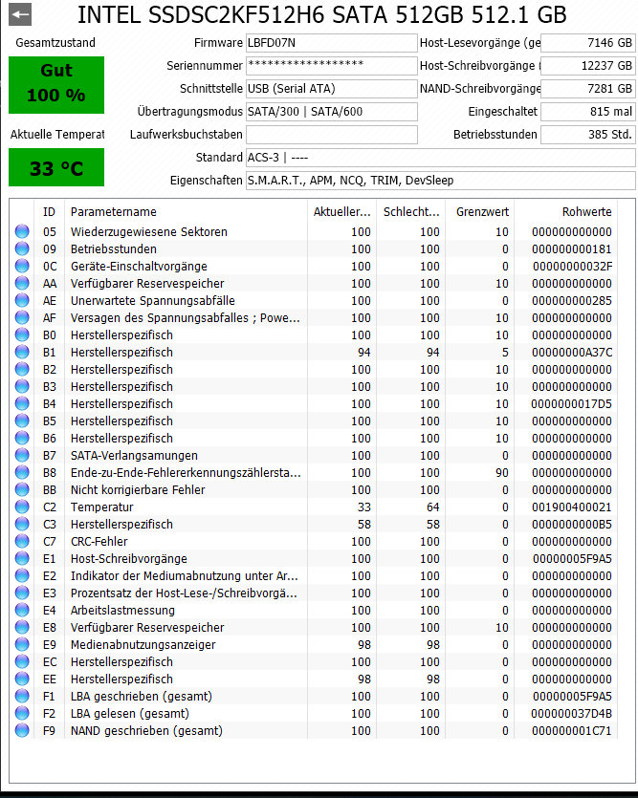Click status orb in row E8
The height and width of the screenshot is (798, 638).
(x=22, y=628)
